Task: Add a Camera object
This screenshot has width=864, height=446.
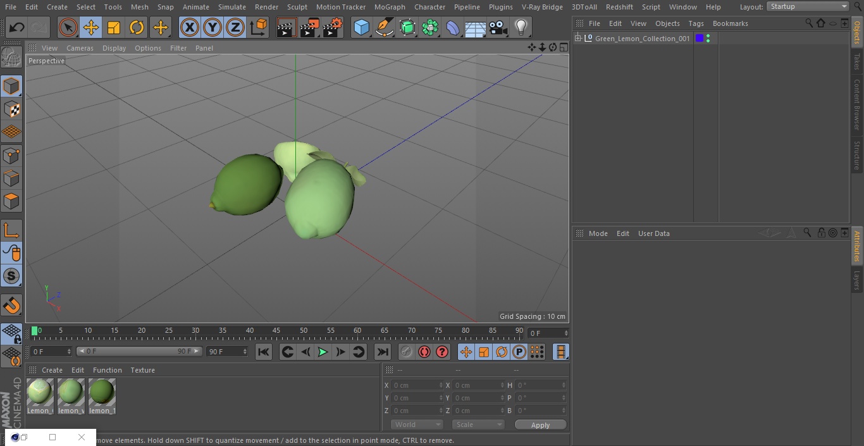Action: pos(498,27)
